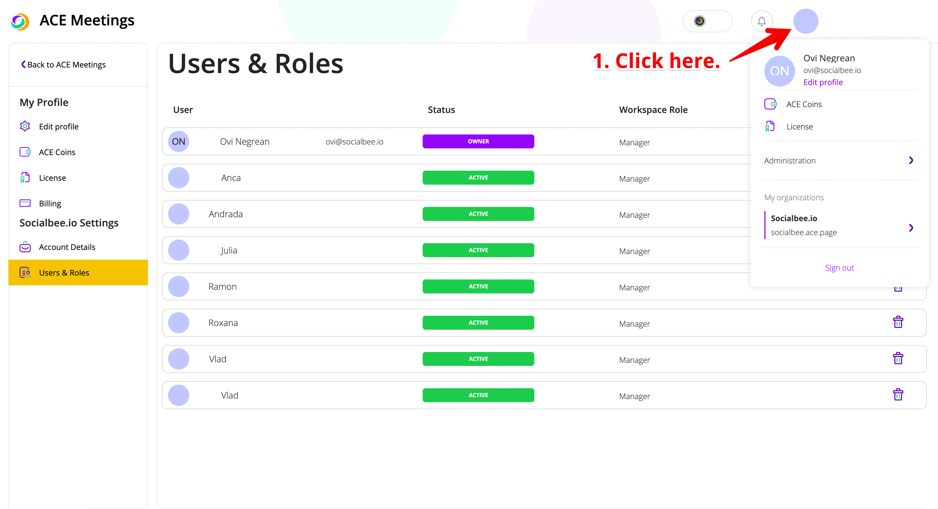Image resolution: width=938 pixels, height=509 pixels.
Task: Click Billing card icon in sidebar
Action: coord(25,203)
